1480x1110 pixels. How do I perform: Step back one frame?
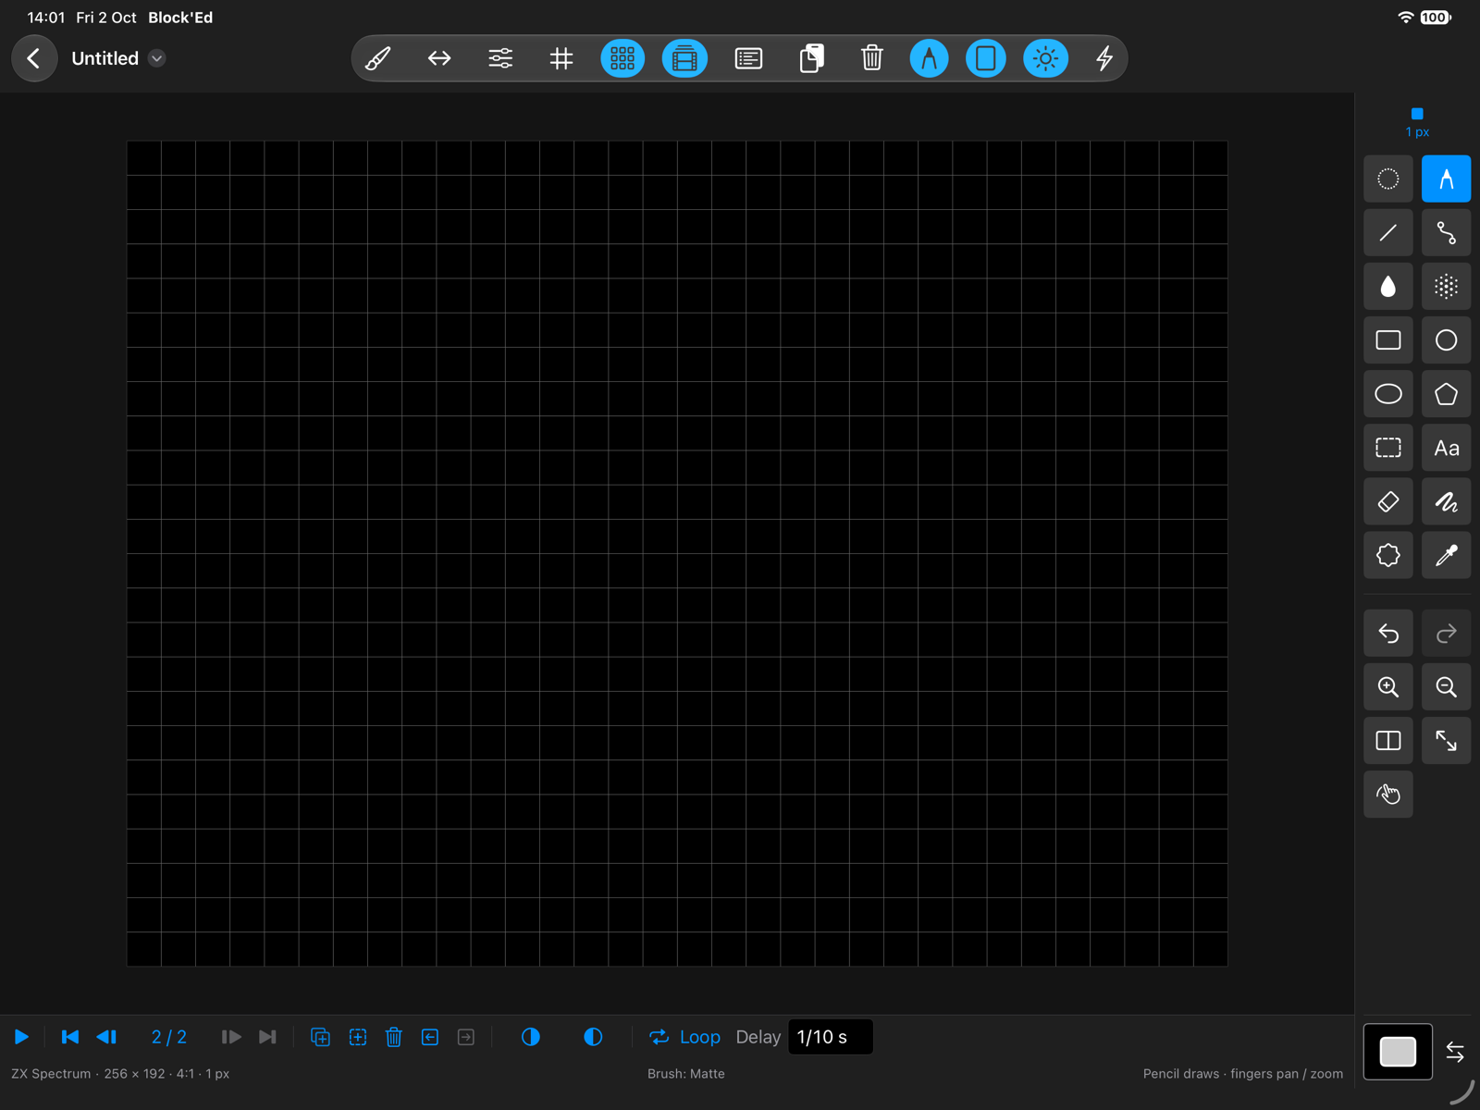[x=106, y=1037]
